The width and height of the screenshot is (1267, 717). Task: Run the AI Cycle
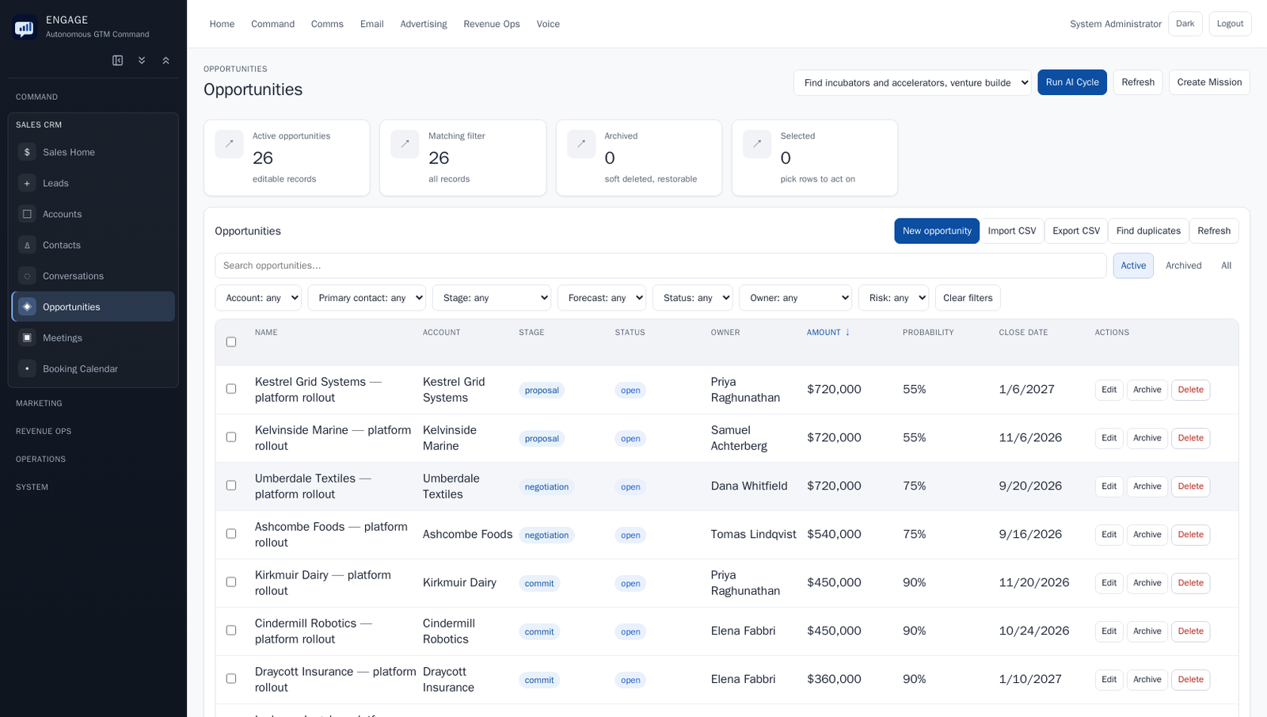coord(1072,82)
